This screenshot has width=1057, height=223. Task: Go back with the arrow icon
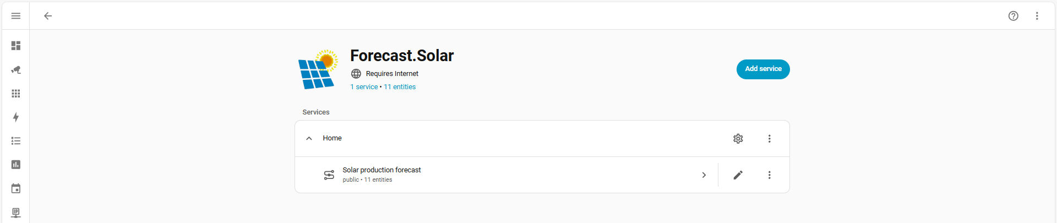point(48,16)
